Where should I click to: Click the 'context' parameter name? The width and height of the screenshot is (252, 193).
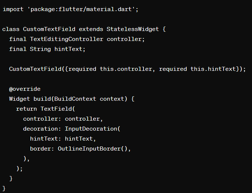point(111,99)
